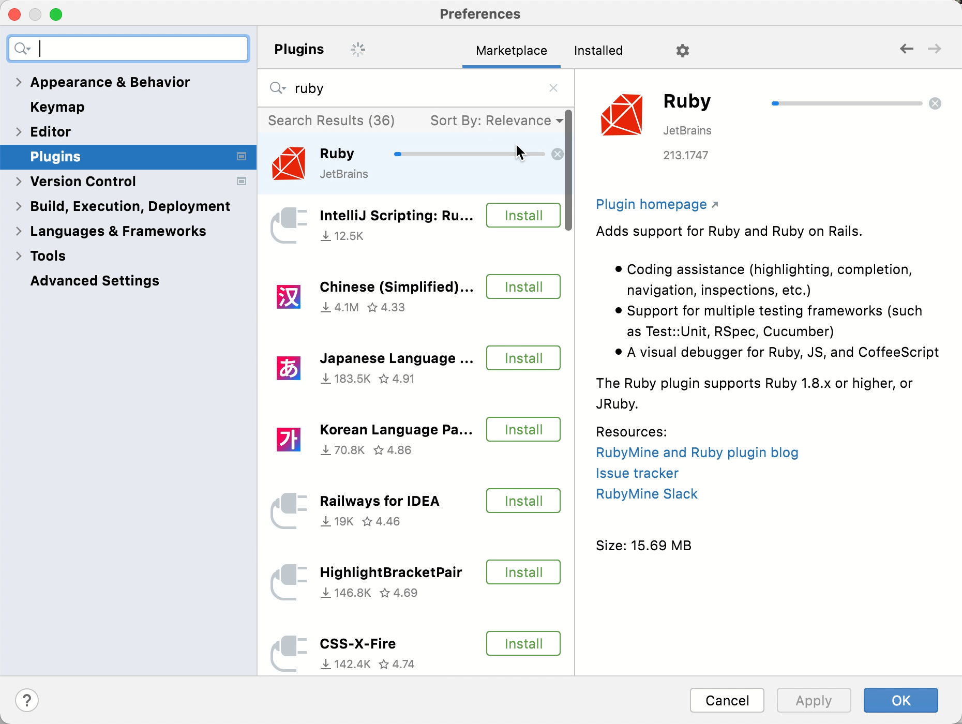The image size is (962, 724).
Task: Select Chinese (Simplified) language pack icon
Action: pos(289,297)
